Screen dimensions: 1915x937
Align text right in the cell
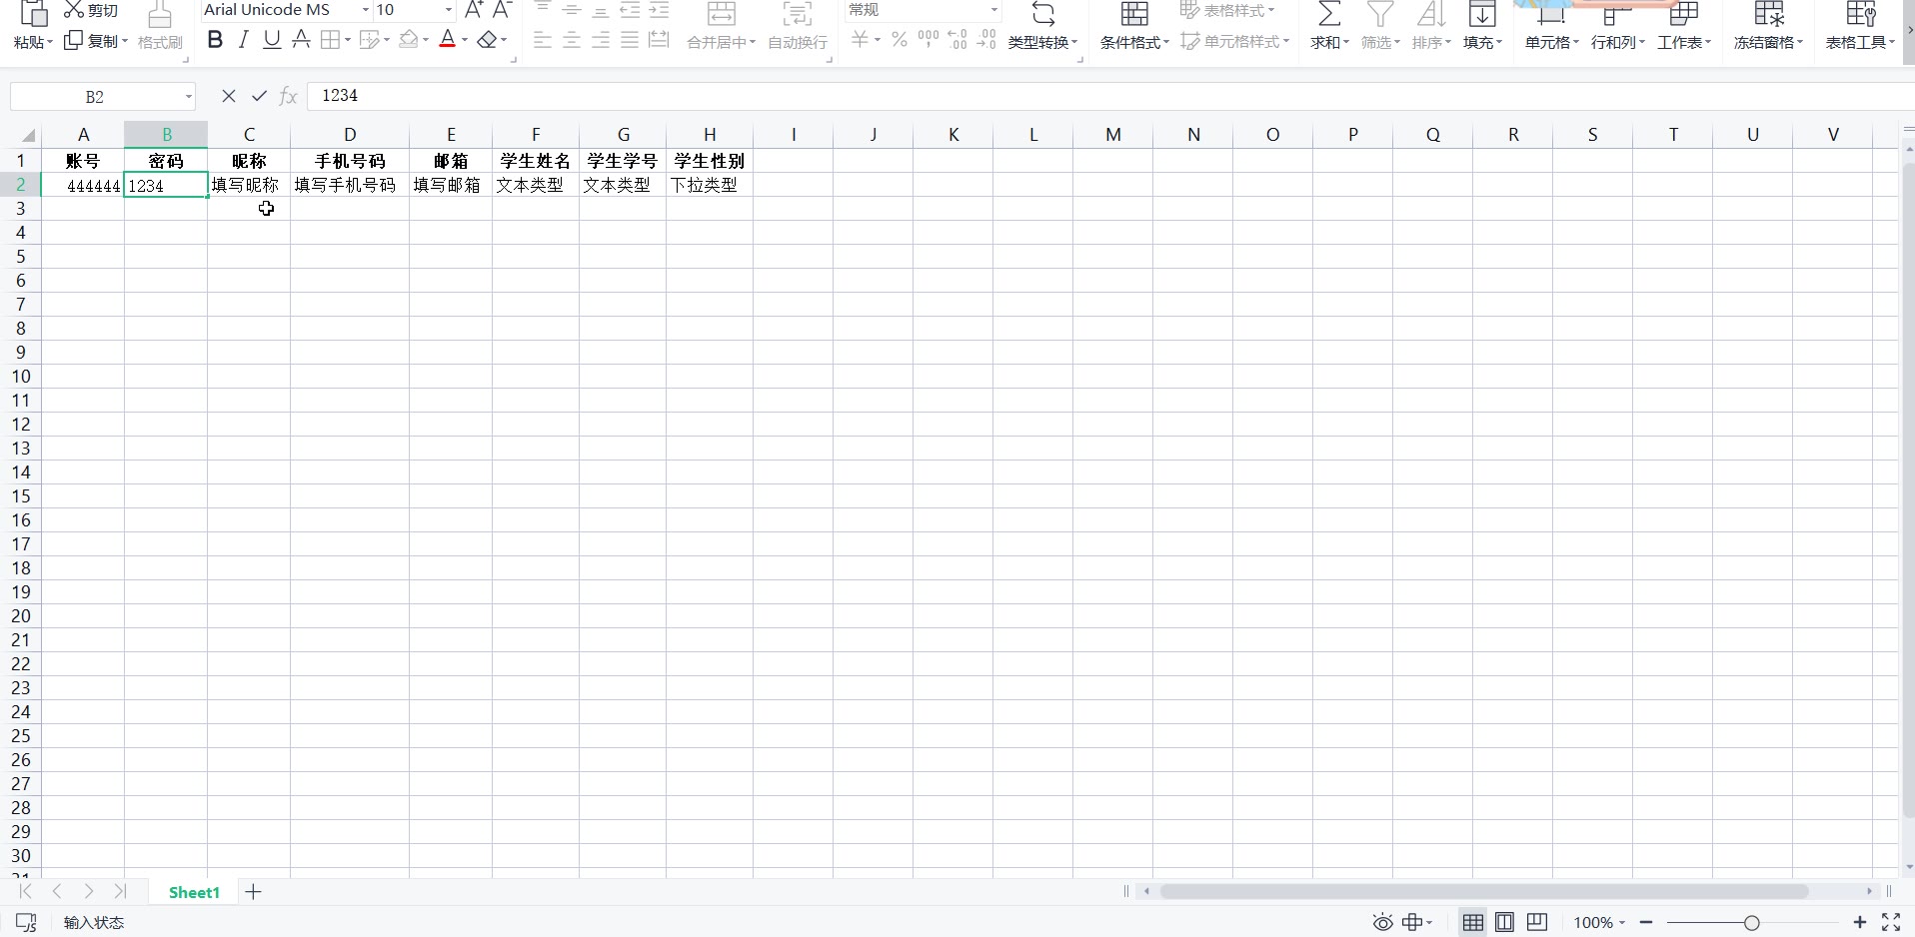click(601, 40)
